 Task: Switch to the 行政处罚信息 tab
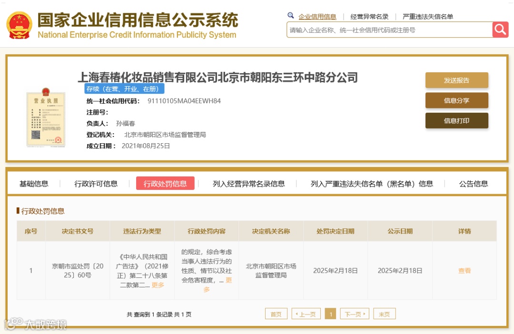(x=165, y=184)
